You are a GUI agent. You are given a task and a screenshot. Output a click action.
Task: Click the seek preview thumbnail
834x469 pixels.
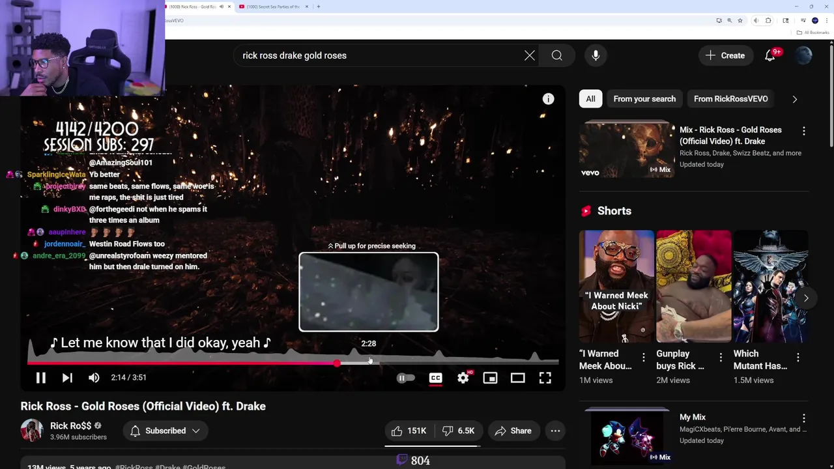tap(369, 292)
